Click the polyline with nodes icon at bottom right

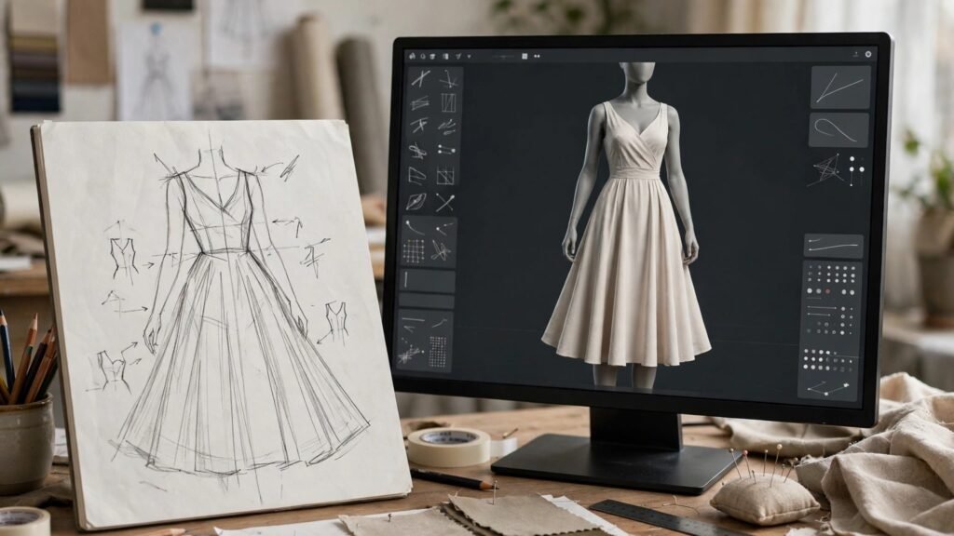[827, 388]
